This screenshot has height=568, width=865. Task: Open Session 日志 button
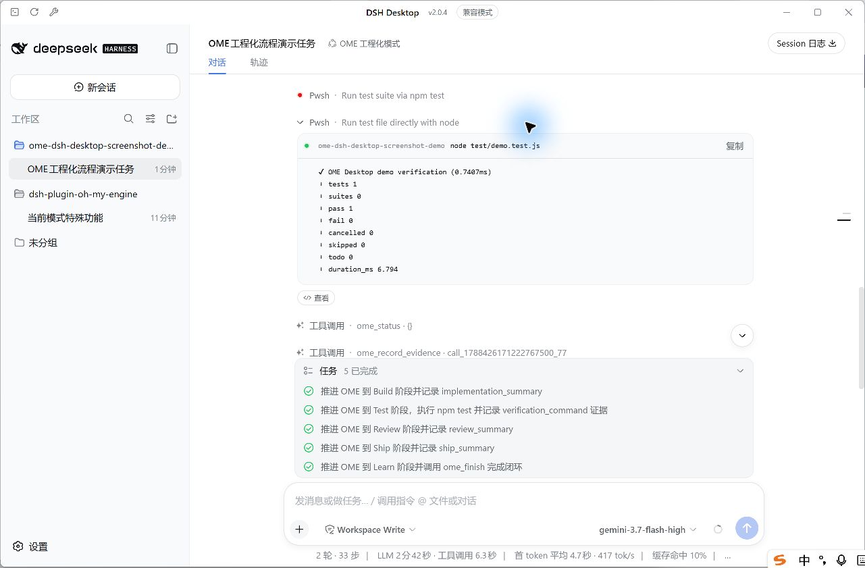tap(806, 43)
